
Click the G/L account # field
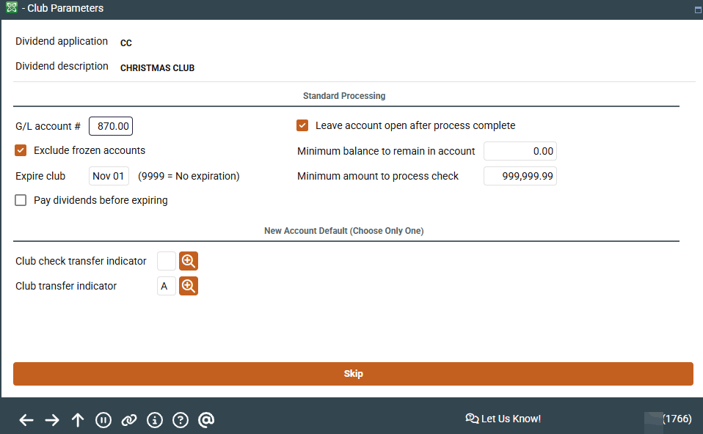click(111, 126)
